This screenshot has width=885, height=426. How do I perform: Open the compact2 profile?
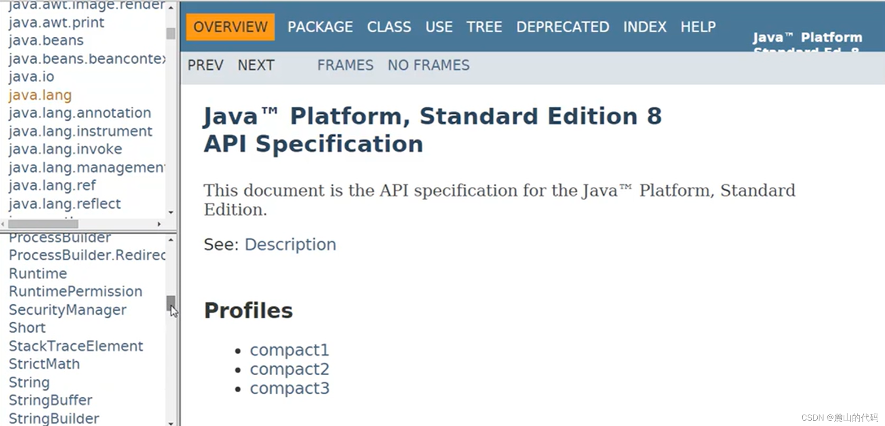pos(290,369)
